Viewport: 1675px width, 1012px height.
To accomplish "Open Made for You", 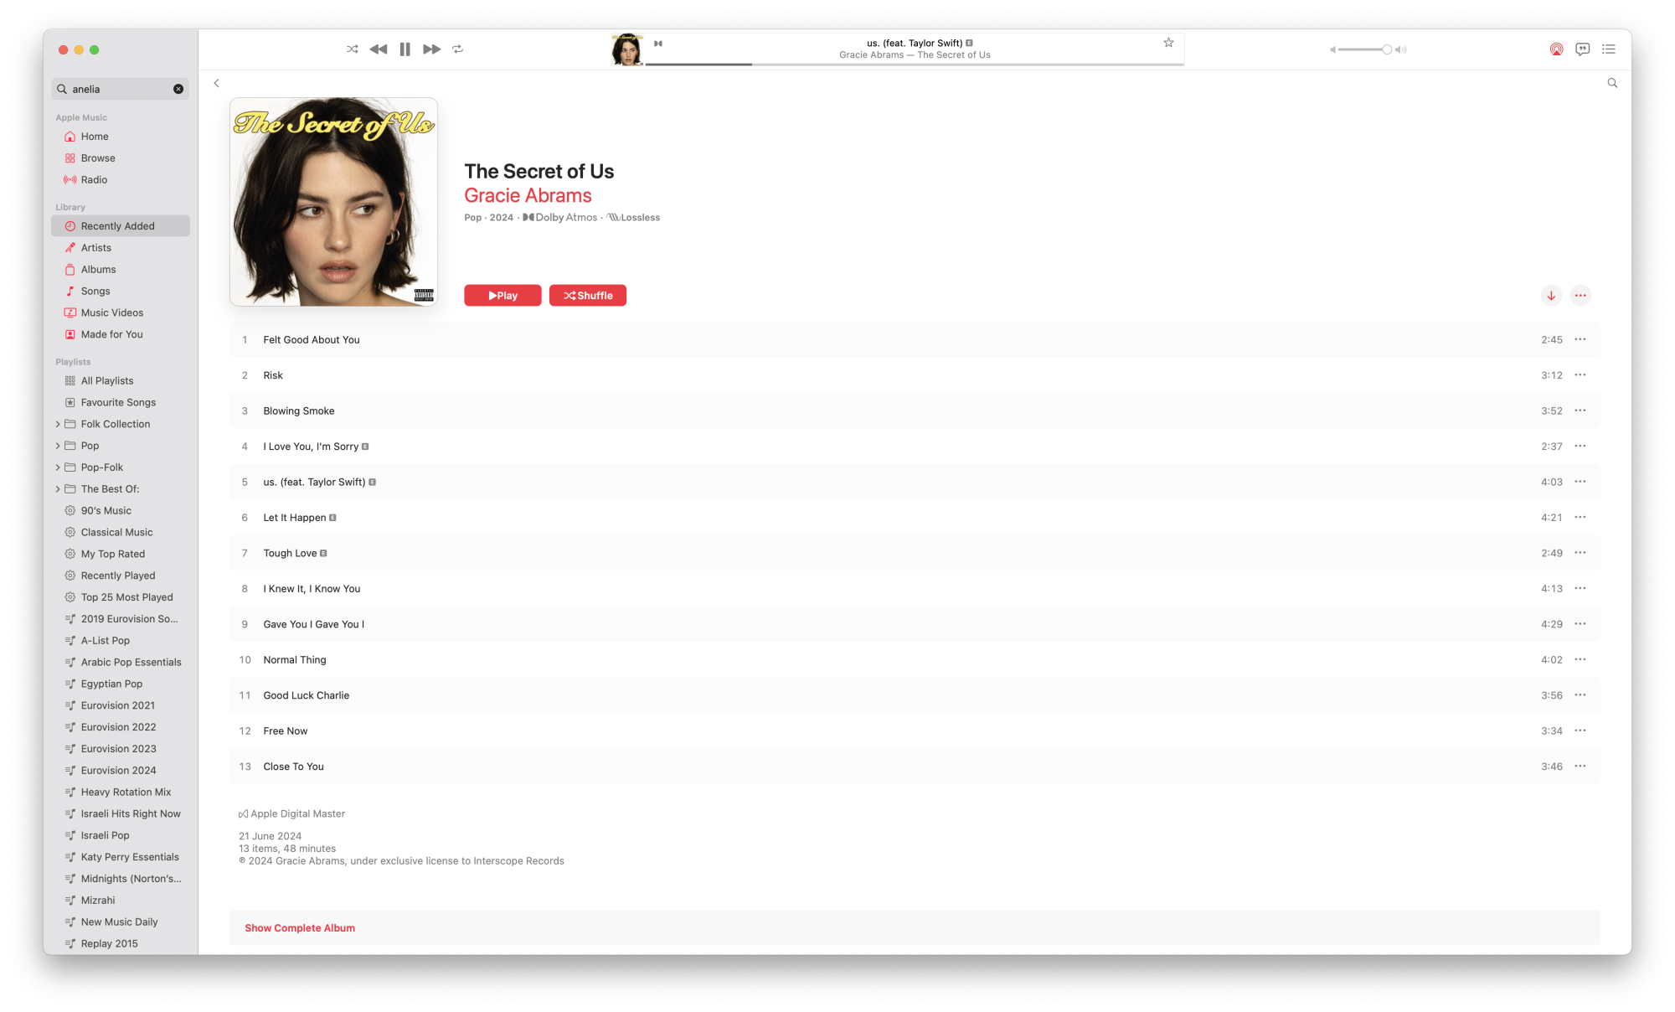I will pyautogui.click(x=121, y=335).
